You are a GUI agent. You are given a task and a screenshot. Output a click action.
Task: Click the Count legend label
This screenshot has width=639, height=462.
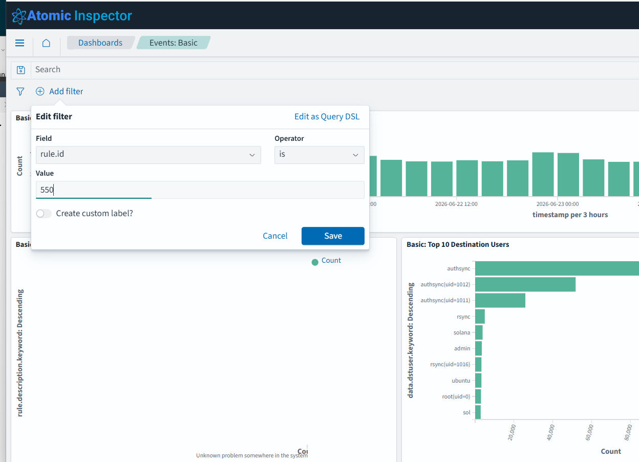(331, 261)
